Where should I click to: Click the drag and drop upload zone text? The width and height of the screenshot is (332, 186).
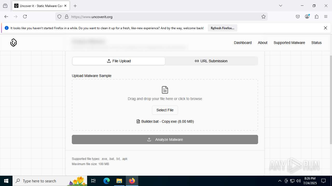(x=165, y=99)
